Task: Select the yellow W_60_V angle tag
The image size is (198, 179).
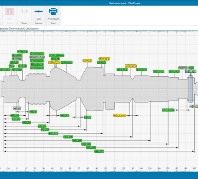Action: (x=131, y=66)
